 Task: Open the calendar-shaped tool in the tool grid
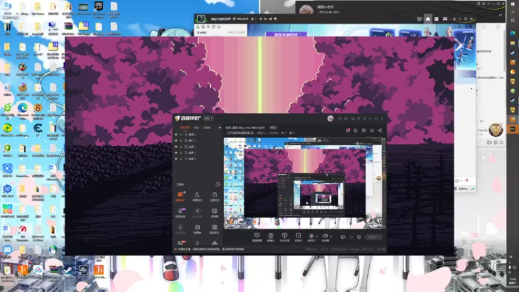point(197,229)
